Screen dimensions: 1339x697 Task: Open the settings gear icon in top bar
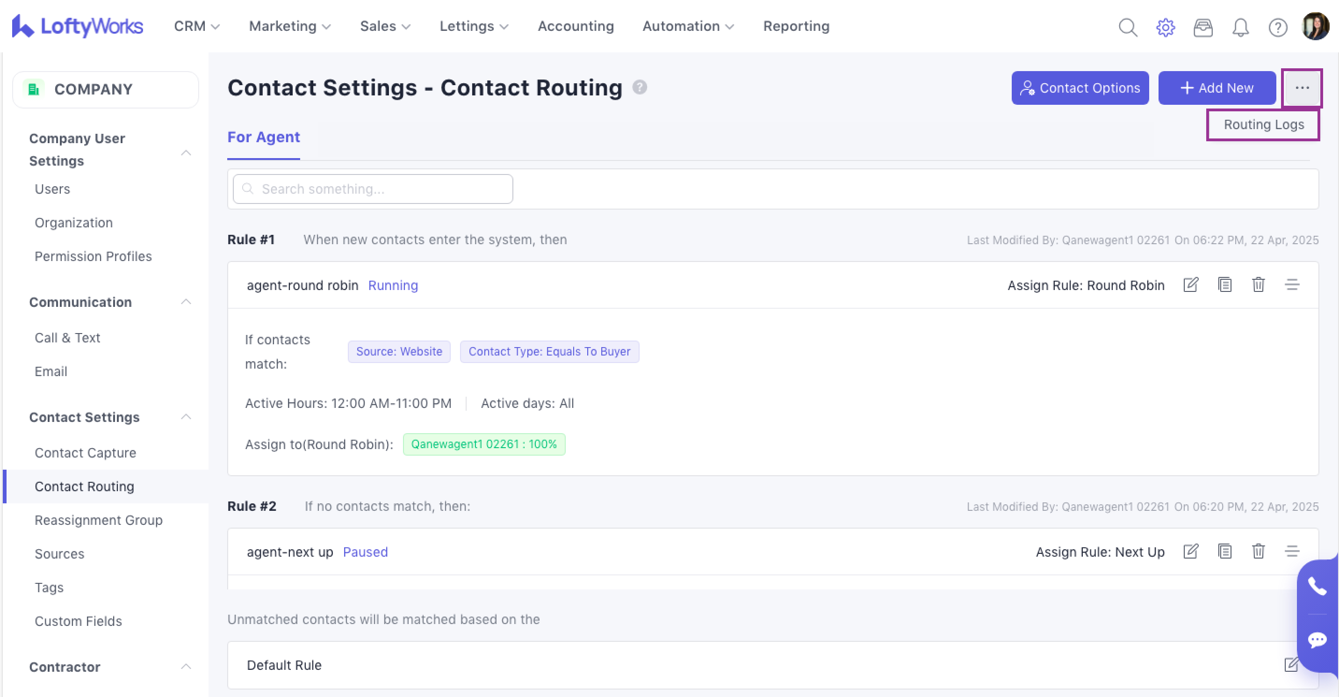[x=1166, y=27]
